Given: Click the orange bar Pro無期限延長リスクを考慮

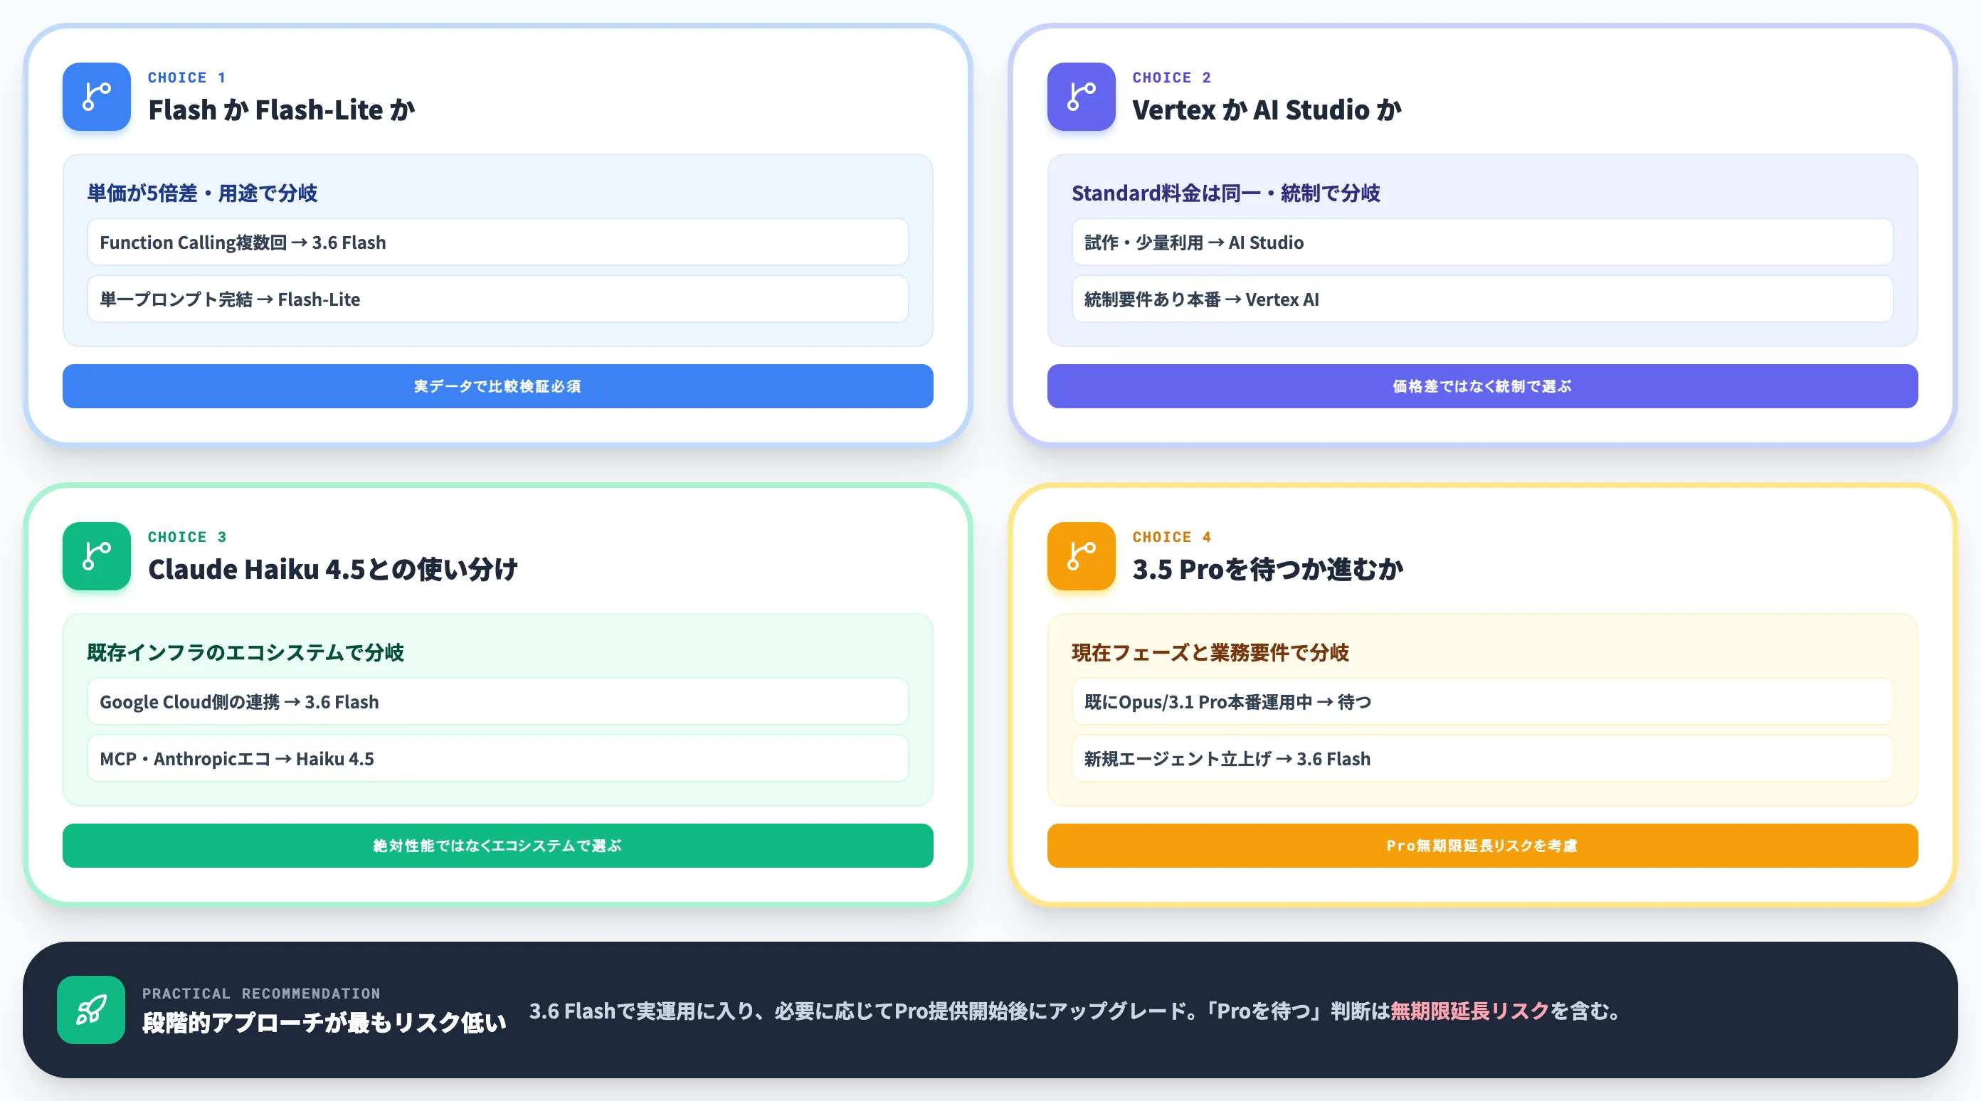Looking at the screenshot, I should (1482, 846).
